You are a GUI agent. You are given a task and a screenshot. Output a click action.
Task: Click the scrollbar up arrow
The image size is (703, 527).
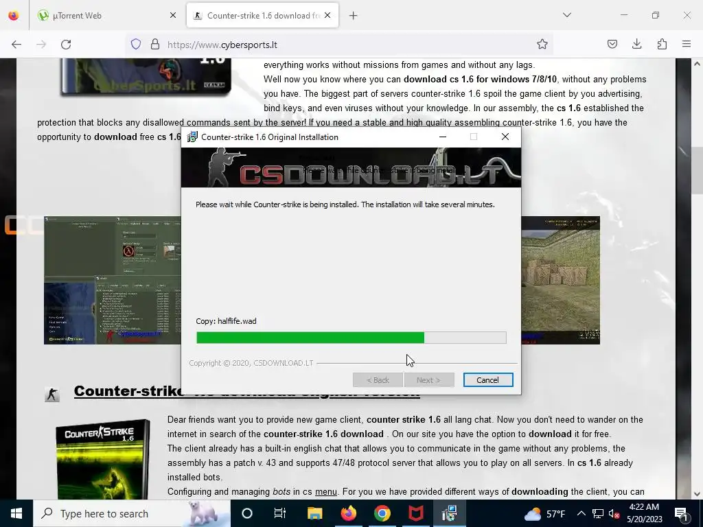698,64
